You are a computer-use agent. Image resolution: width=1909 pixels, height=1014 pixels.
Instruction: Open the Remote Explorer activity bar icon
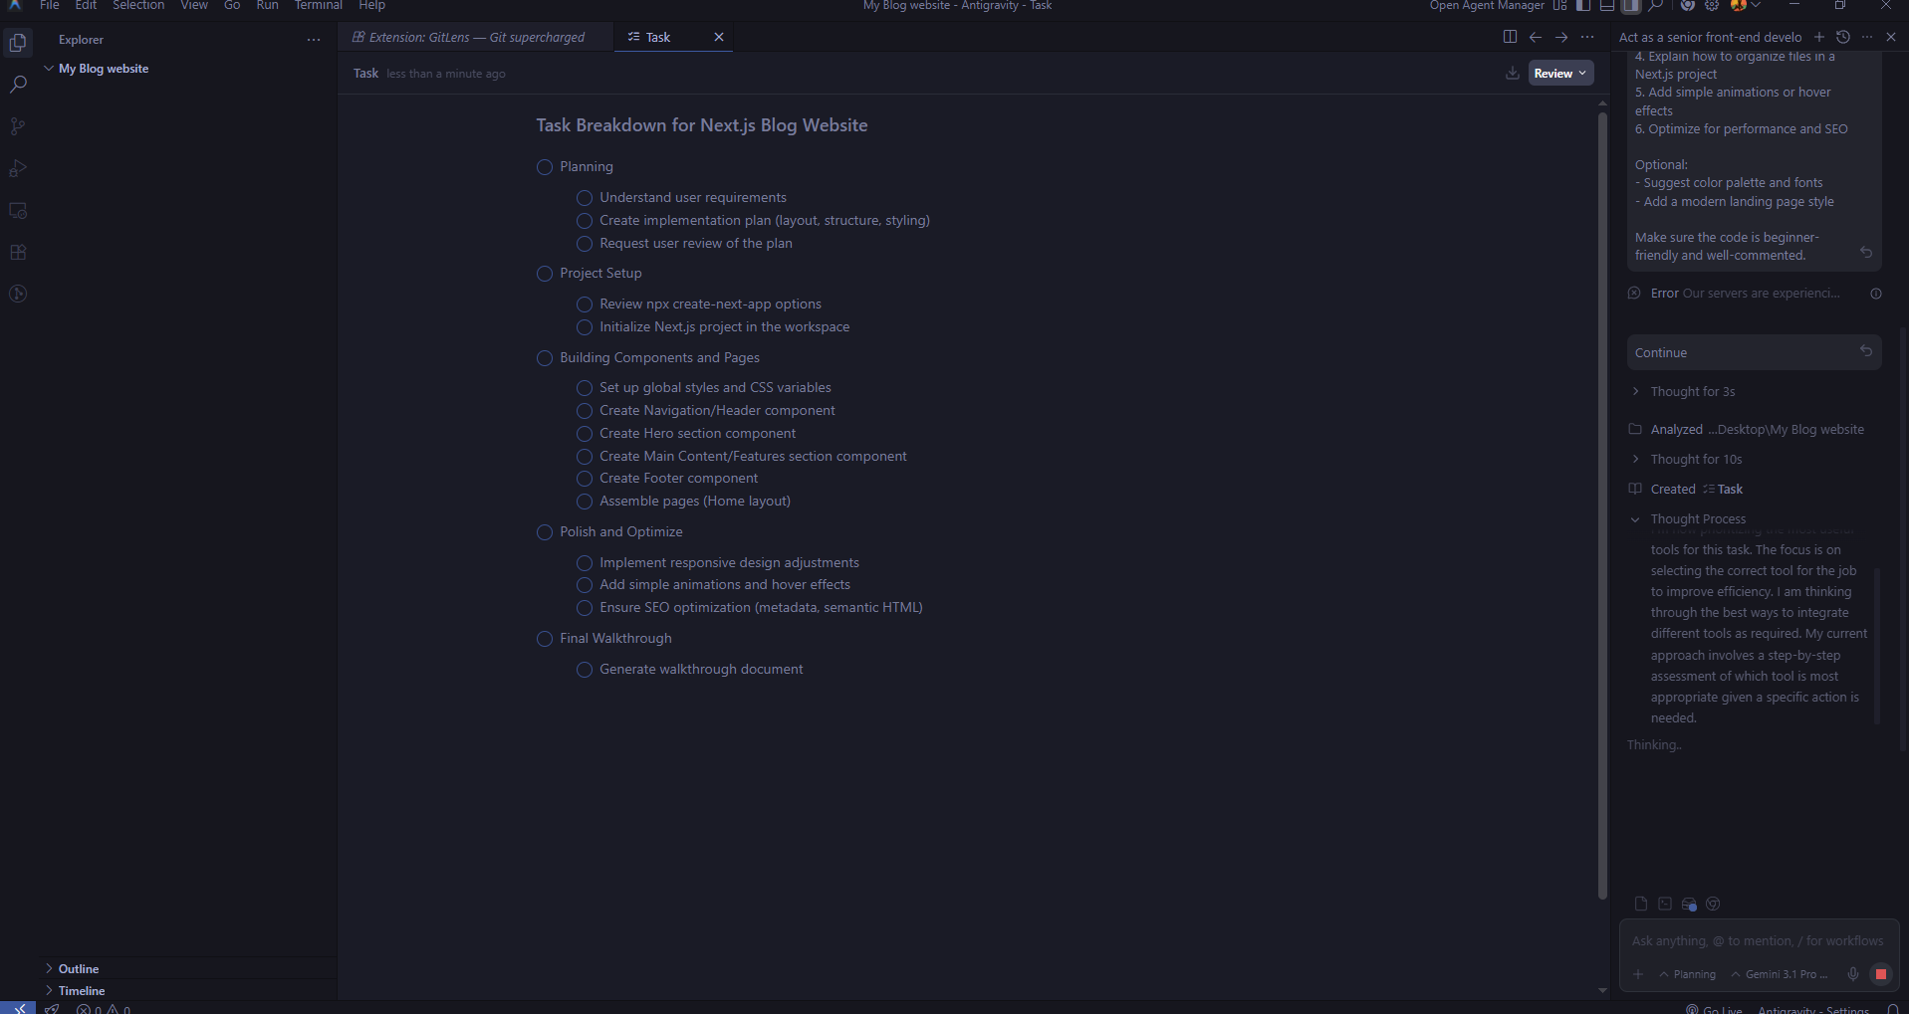[18, 210]
